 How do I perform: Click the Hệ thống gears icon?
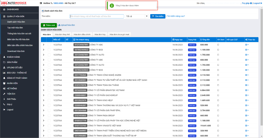click(x=4, y=88)
